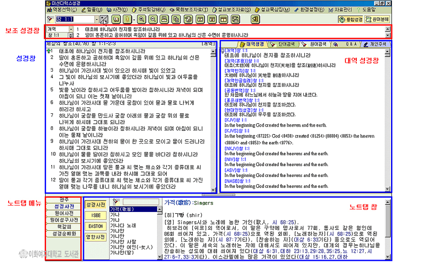
Task: Toggle the 통합성경 toolbar button
Action: (x=351, y=19)
